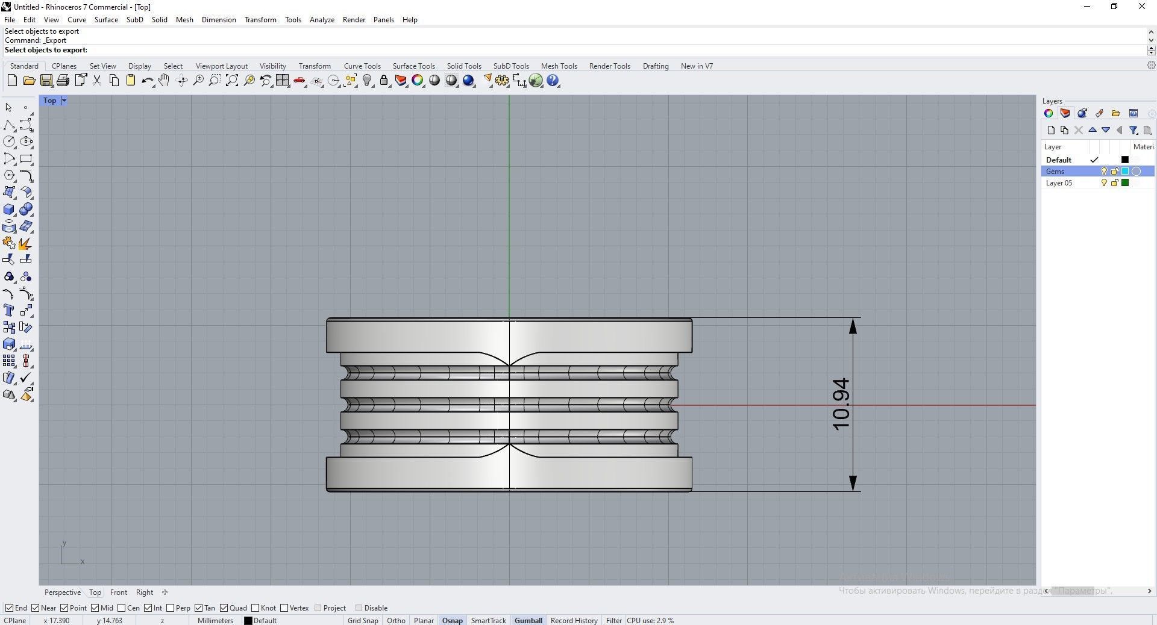
Task: Select the Rectangular Array tool icon
Action: [x=9, y=361]
